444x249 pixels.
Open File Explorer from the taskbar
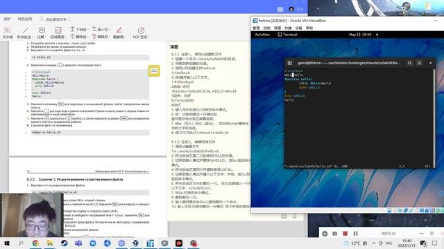coord(50,243)
